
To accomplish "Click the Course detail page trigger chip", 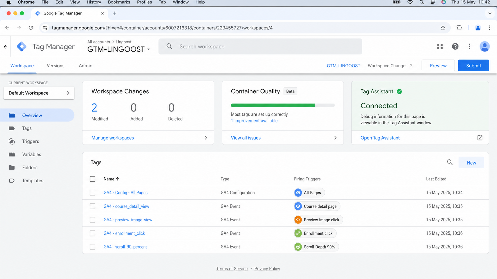I will click(x=317, y=206).
